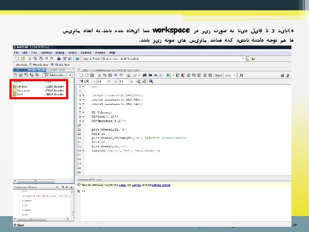
Task: Open the What's New shortcut
Action: click(61, 64)
